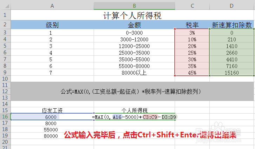Image resolution: width=255 pixels, height=149 pixels.
Task: Select the deduction cell 2660
Action: pyautogui.click(x=231, y=53)
